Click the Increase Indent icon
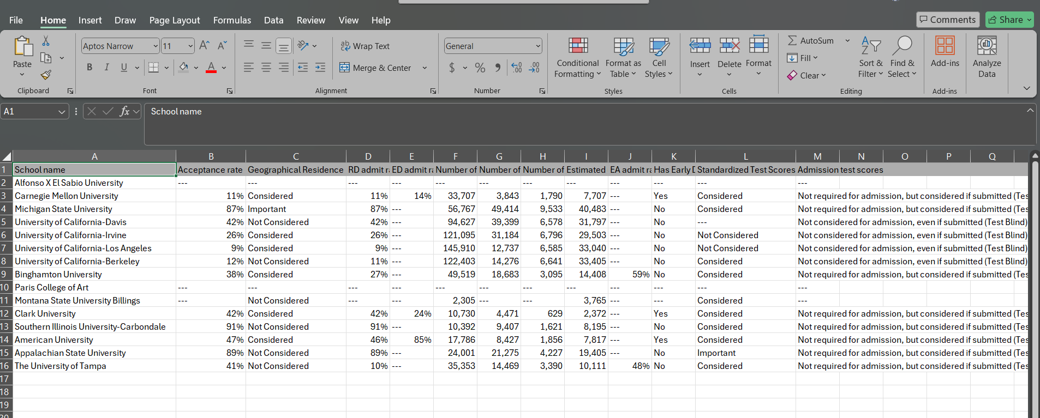 (x=320, y=68)
